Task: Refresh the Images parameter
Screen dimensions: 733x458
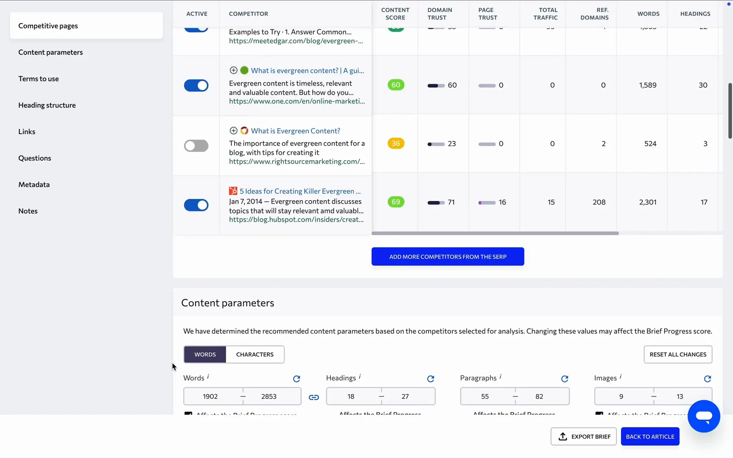Action: tap(708, 379)
